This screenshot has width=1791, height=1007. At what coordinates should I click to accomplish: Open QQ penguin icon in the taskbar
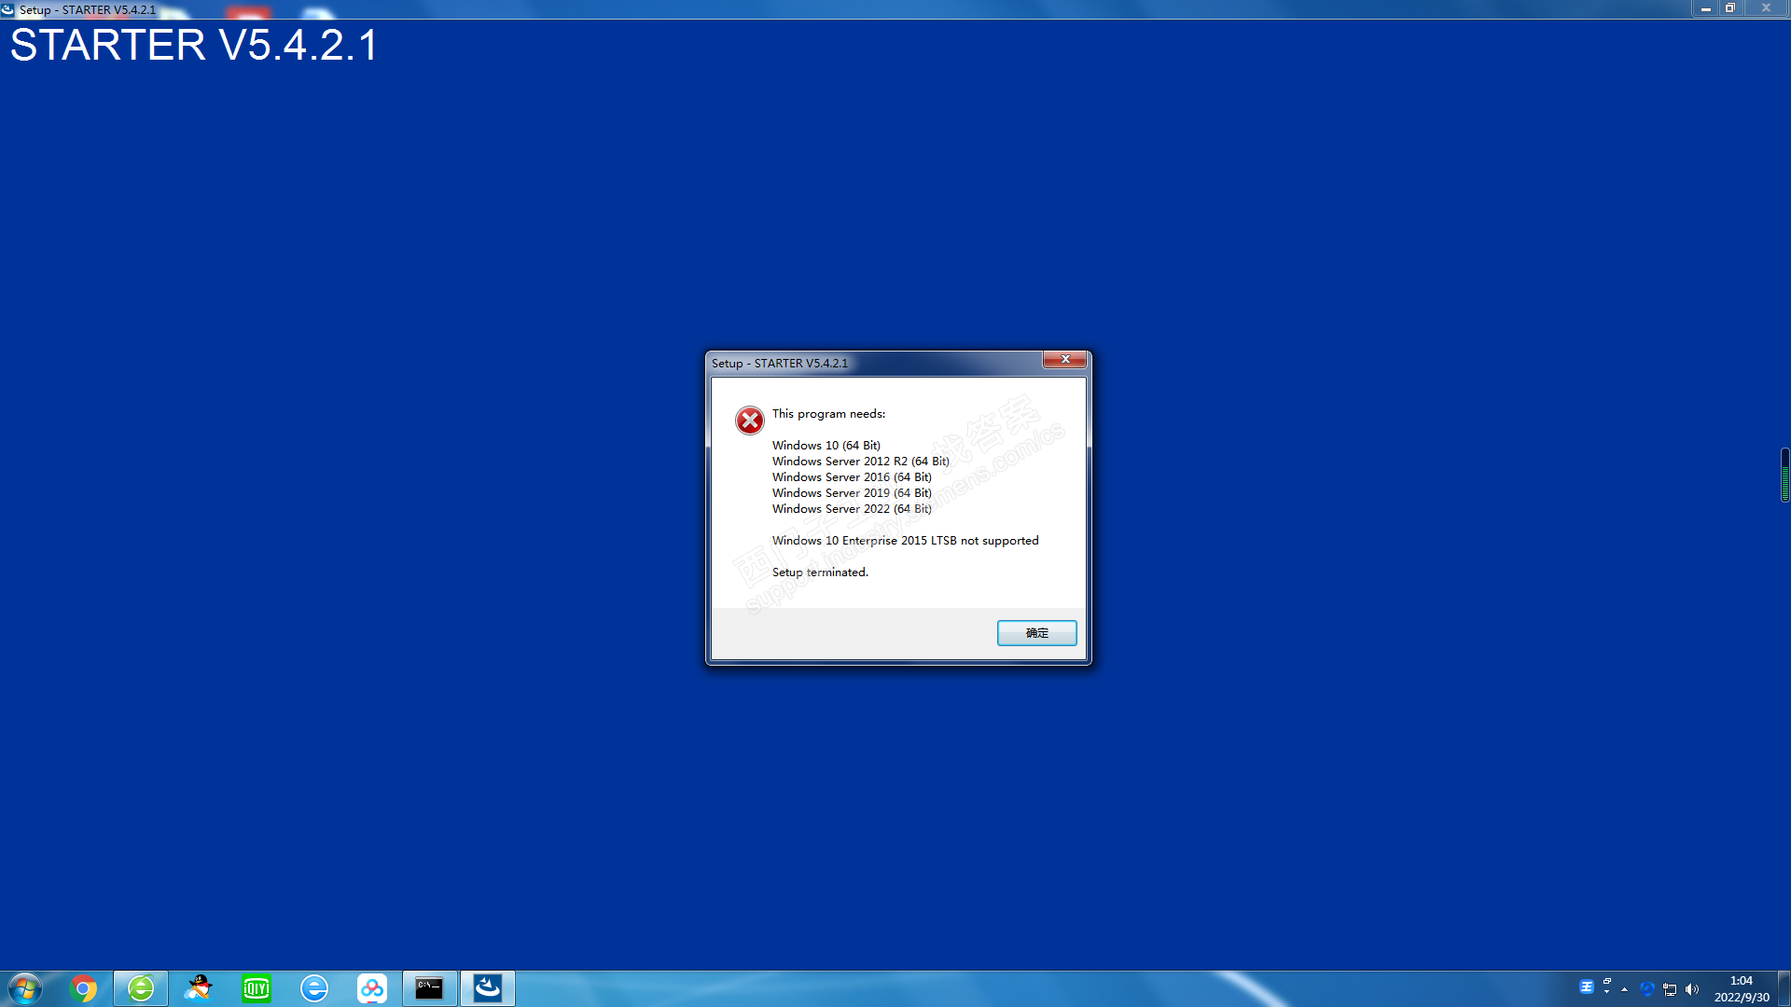pos(198,988)
